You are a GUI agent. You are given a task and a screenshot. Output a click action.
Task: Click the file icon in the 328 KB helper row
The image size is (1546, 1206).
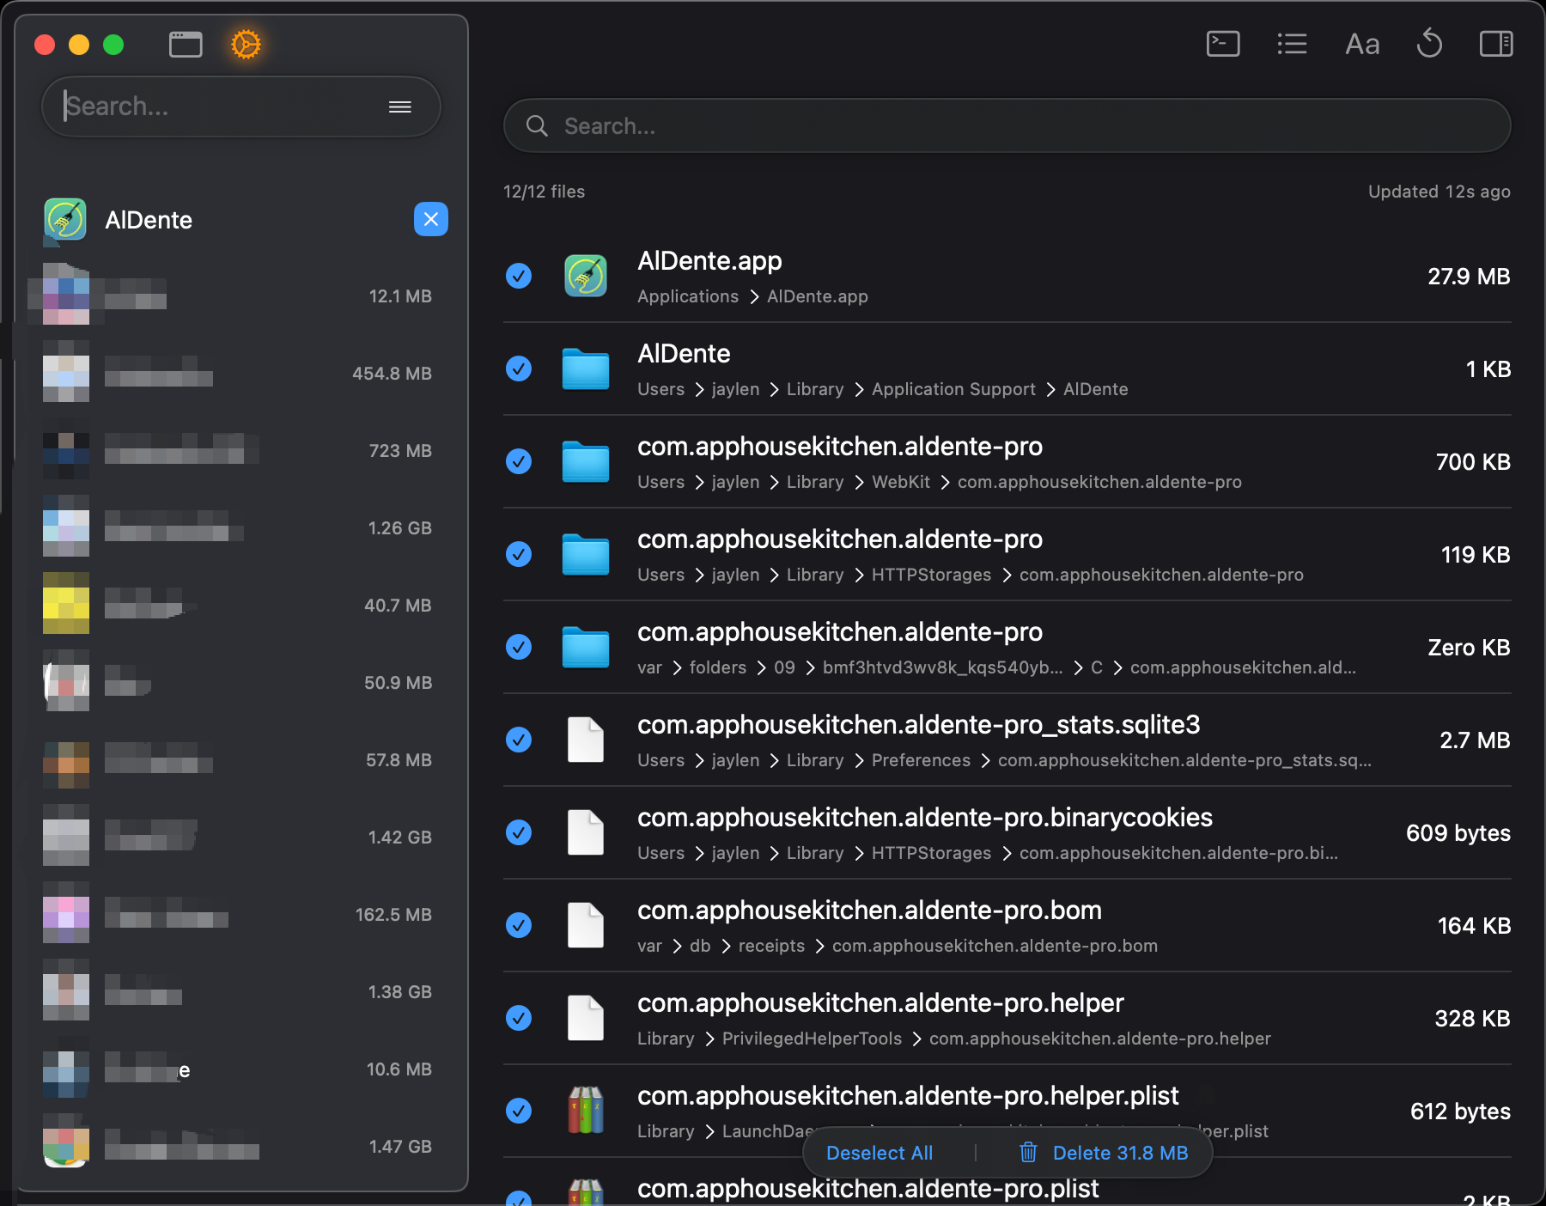pos(586,1018)
